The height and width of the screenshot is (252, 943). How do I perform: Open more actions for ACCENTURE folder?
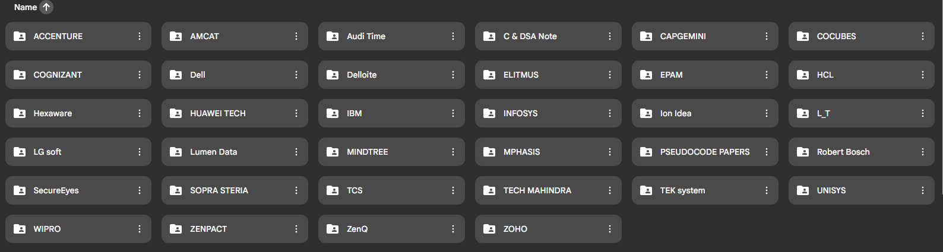(140, 36)
